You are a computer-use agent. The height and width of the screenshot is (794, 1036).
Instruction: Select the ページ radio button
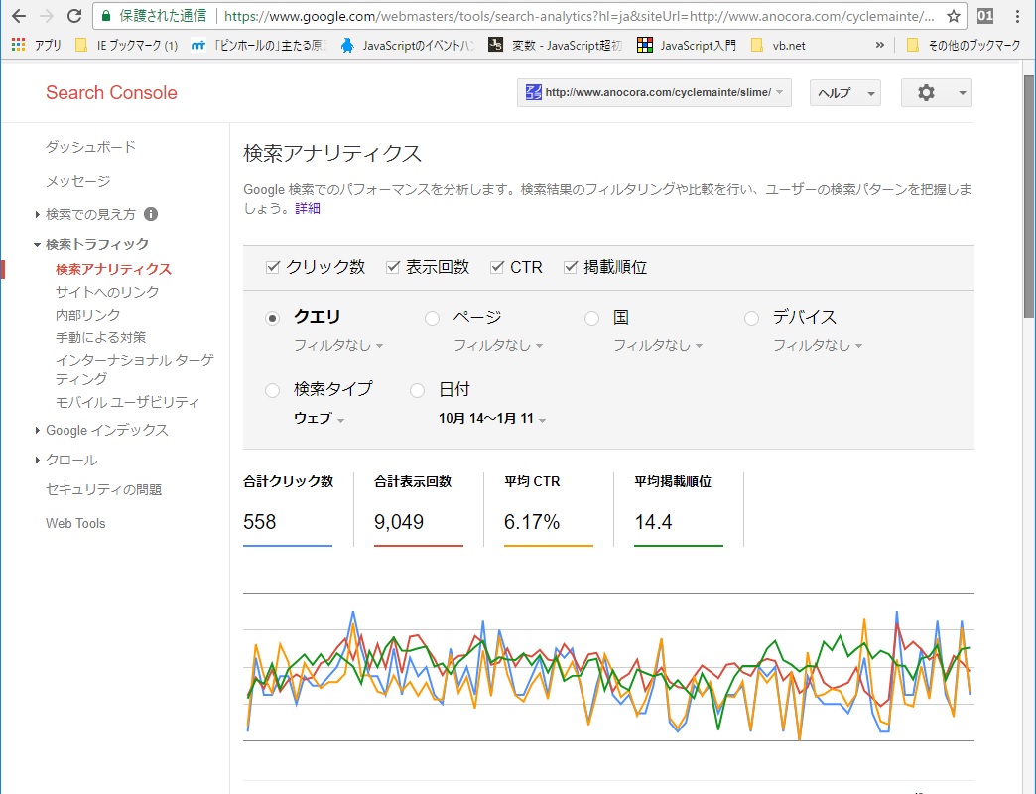pos(432,318)
